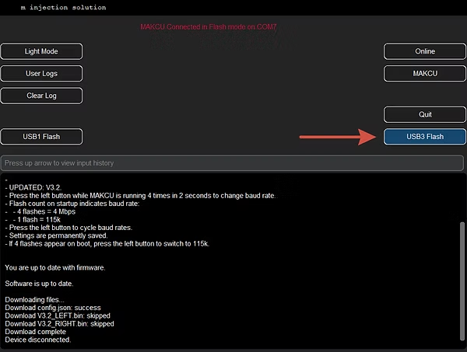
Task: Click the red MAKCU connected status text
Action: tap(208, 27)
